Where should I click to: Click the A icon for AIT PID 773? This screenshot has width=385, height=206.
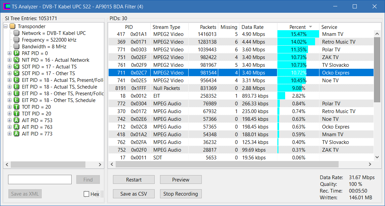[x=16, y=134]
